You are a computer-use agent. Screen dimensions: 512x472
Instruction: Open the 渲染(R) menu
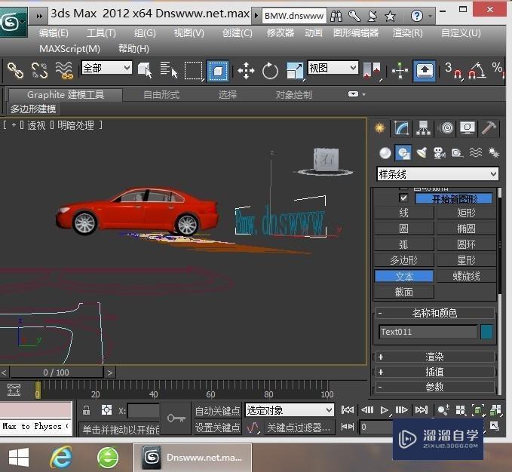(x=407, y=33)
